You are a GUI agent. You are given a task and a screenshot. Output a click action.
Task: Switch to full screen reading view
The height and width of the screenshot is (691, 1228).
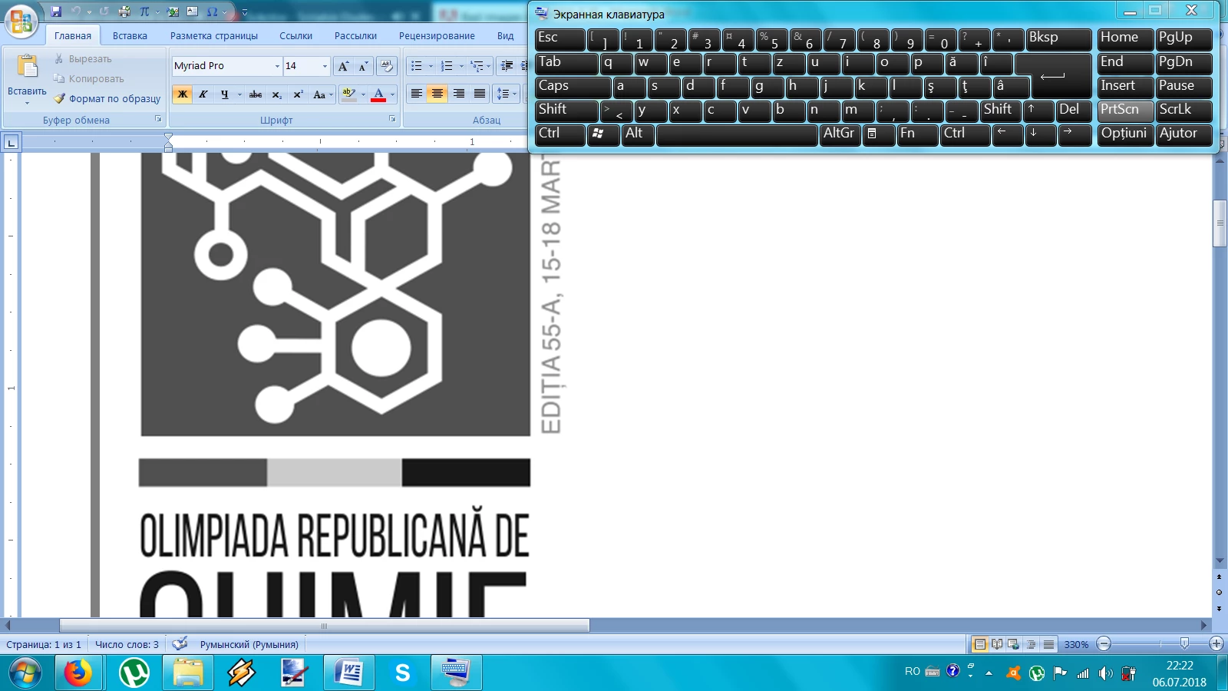coord(996,644)
